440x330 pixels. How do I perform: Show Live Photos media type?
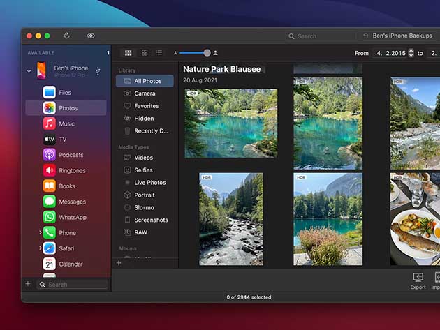pyautogui.click(x=145, y=183)
